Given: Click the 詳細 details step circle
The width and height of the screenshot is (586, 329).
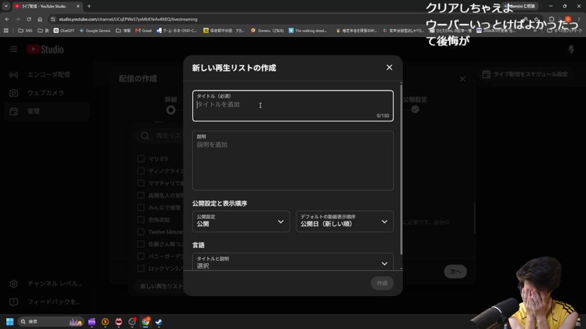Looking at the screenshot, I should [171, 110].
